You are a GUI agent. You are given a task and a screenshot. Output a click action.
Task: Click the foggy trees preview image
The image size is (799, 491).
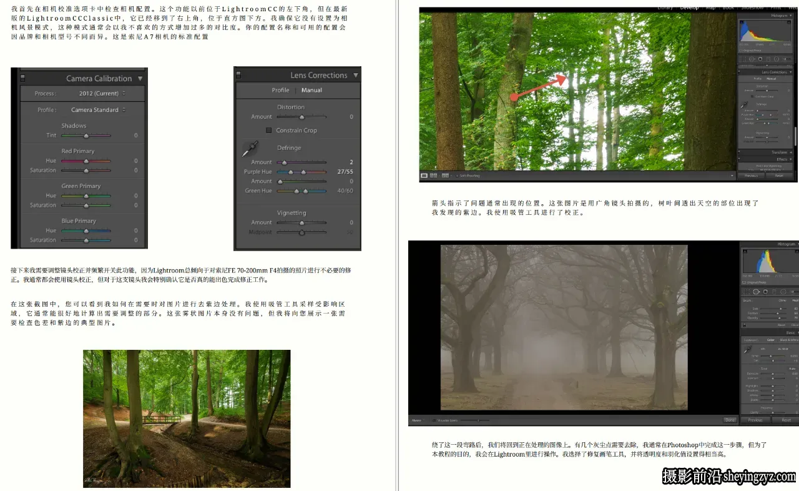564,327
